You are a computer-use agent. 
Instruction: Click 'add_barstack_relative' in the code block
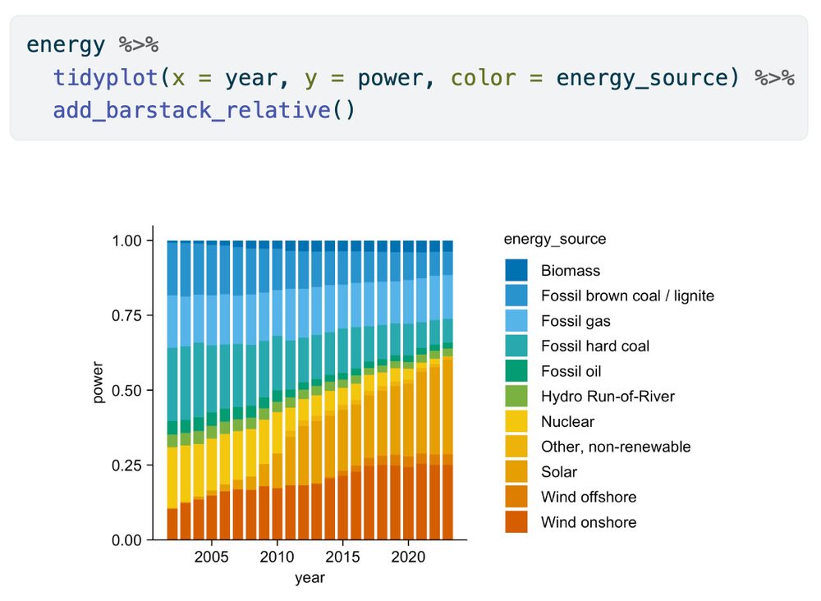pyautogui.click(x=191, y=111)
